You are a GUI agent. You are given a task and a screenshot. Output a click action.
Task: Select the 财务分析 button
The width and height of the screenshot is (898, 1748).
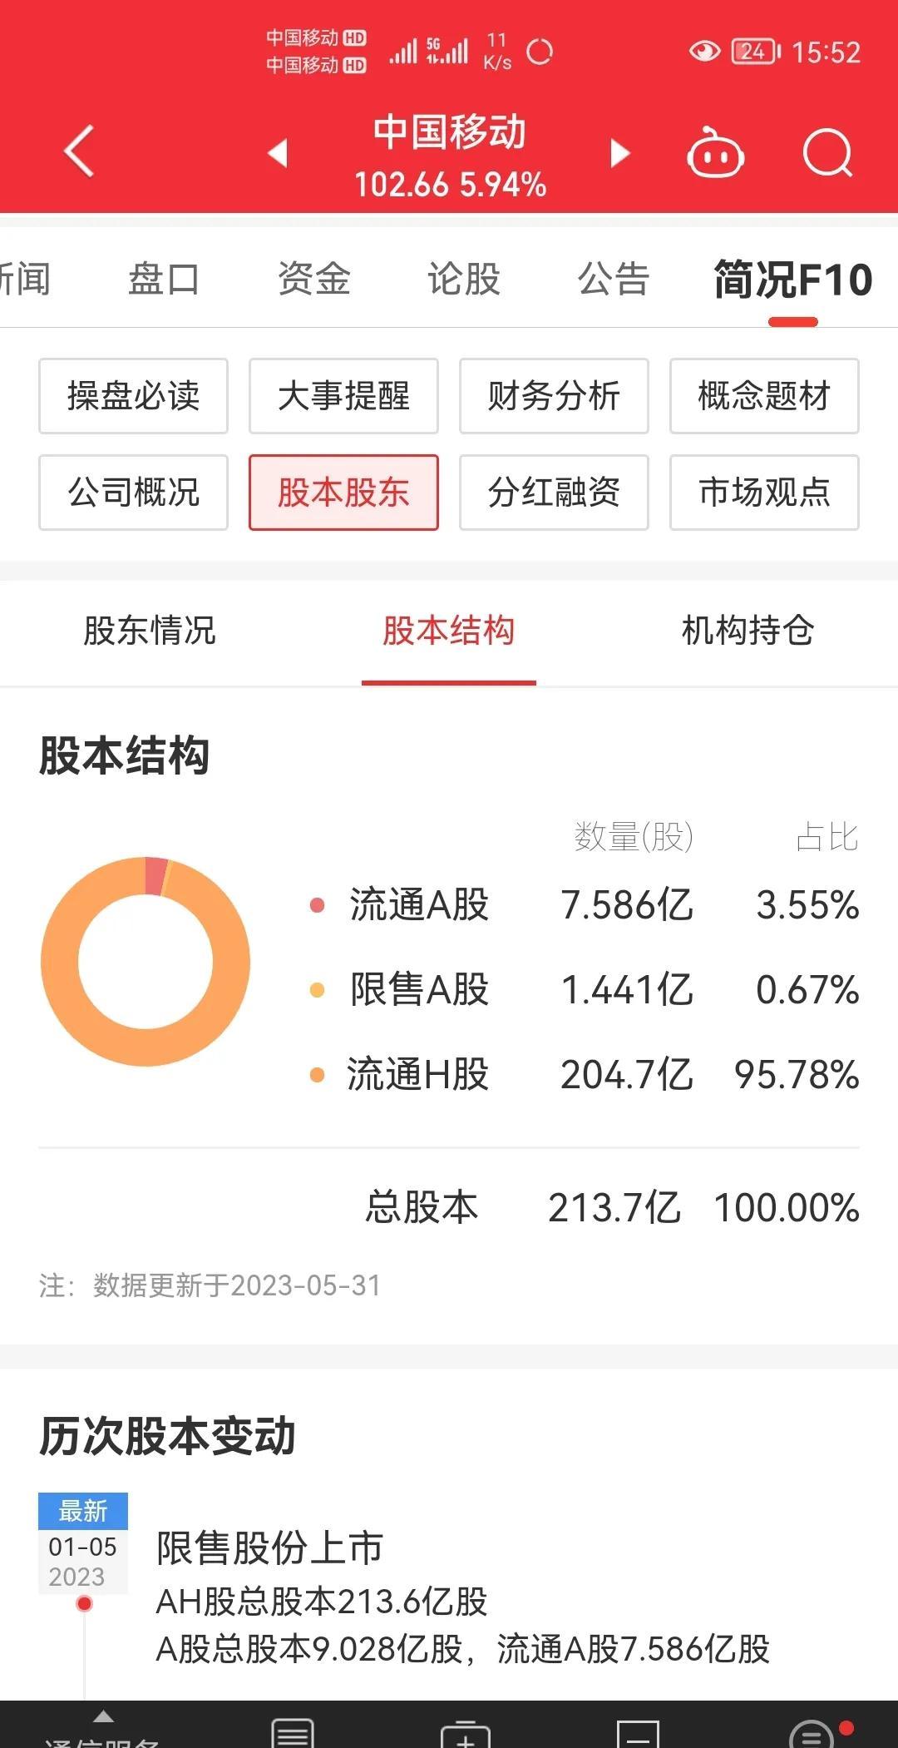tap(554, 396)
